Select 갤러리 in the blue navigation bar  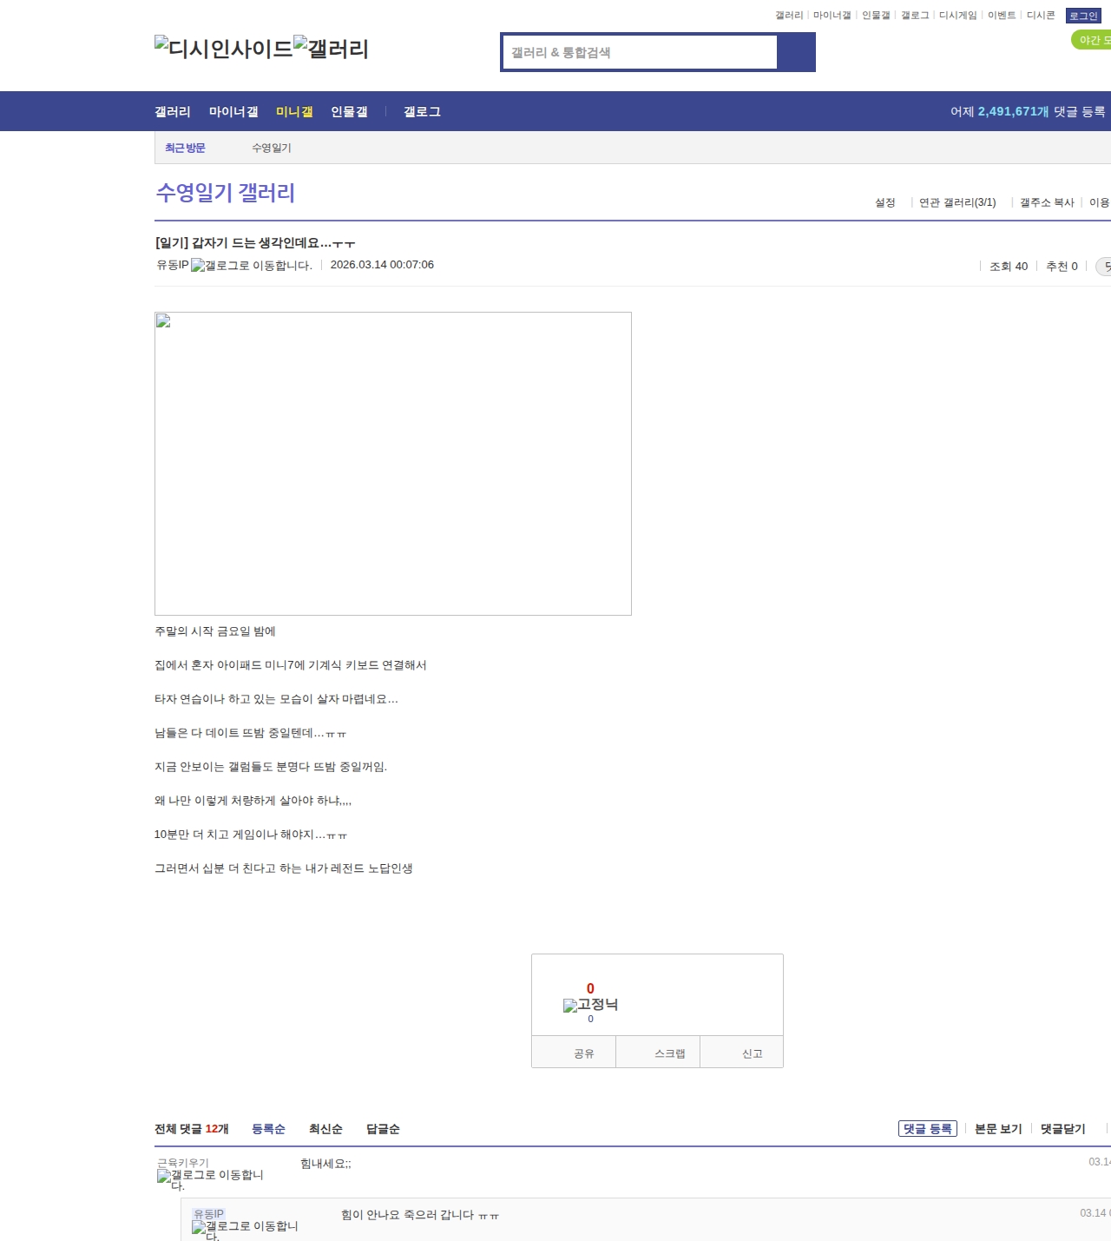coord(173,112)
